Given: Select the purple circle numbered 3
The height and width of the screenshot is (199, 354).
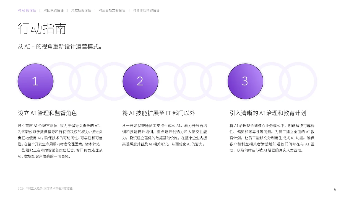Looking at the screenshot, I should point(245,81).
